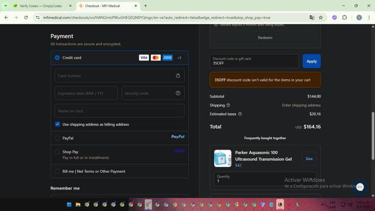The width and height of the screenshot is (375, 211).
Task: Open File Explorer from the taskbar
Action: click(78, 205)
